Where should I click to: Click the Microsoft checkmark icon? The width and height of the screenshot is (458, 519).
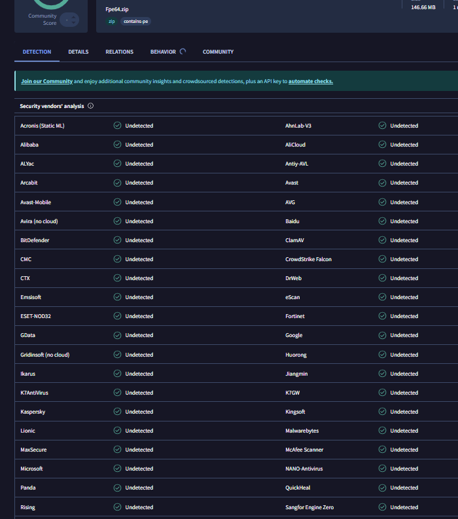tap(118, 469)
